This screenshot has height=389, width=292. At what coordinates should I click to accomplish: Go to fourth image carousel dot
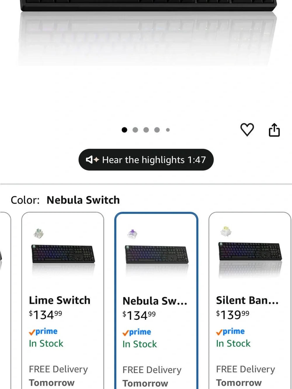click(x=157, y=130)
